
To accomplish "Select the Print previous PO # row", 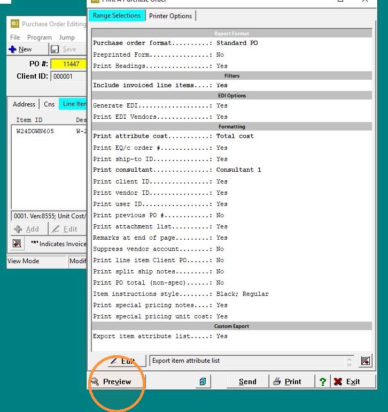I will click(x=231, y=215).
